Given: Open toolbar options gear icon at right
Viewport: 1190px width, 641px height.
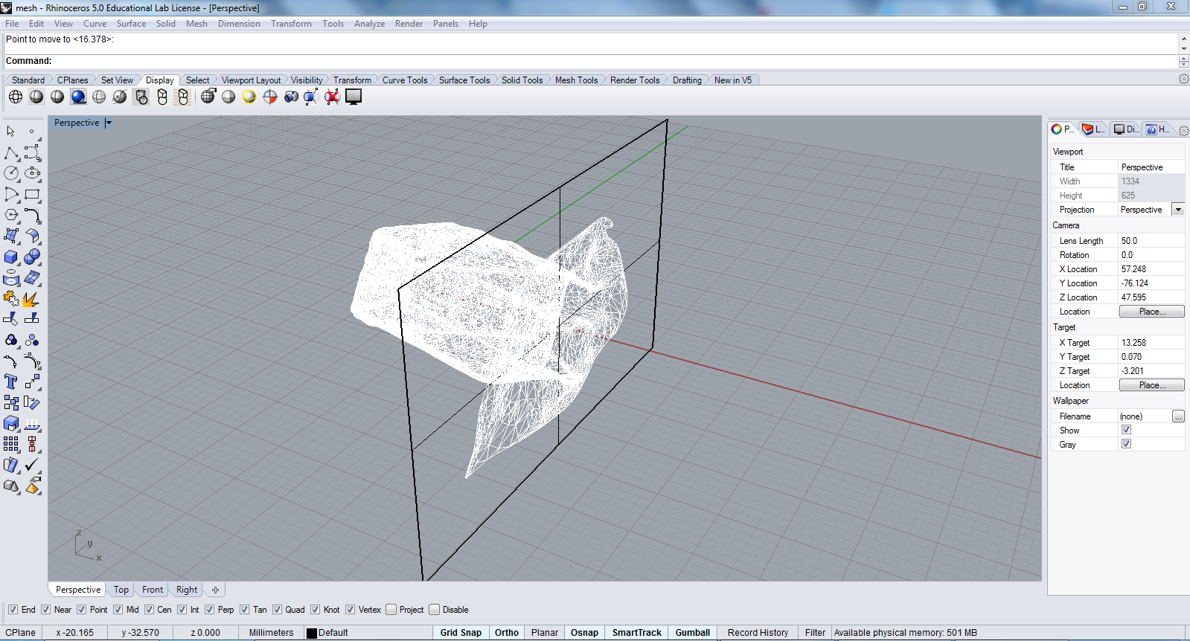Looking at the screenshot, I should pos(1183,79).
